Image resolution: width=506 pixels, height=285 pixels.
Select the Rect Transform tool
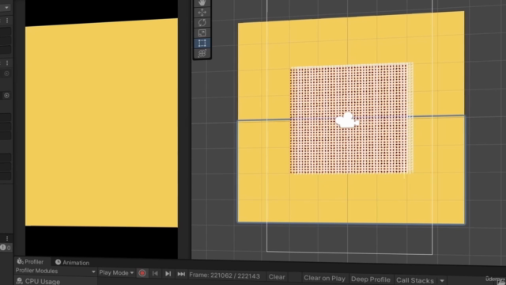pos(202,43)
